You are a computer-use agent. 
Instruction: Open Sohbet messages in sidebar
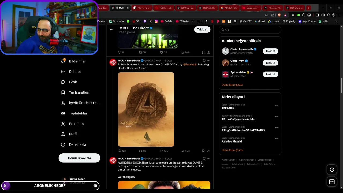click(71, 72)
